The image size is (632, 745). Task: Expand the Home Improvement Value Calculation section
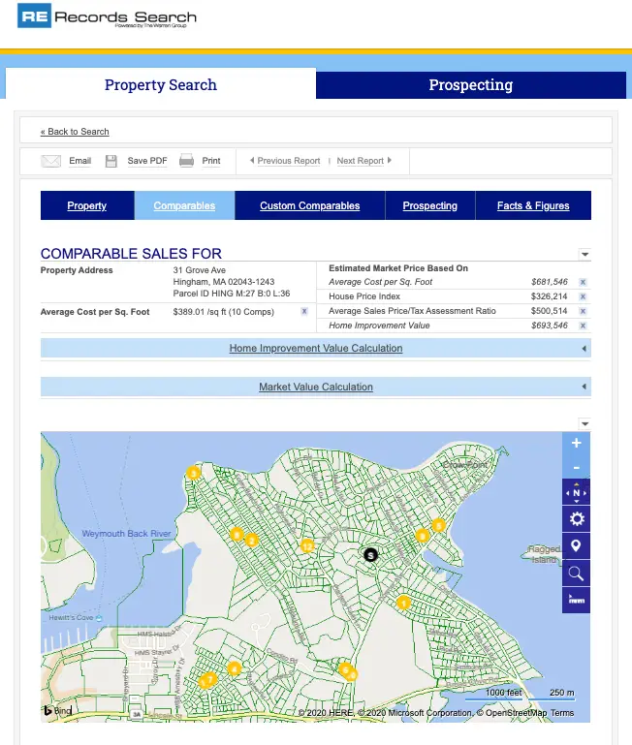(x=315, y=349)
